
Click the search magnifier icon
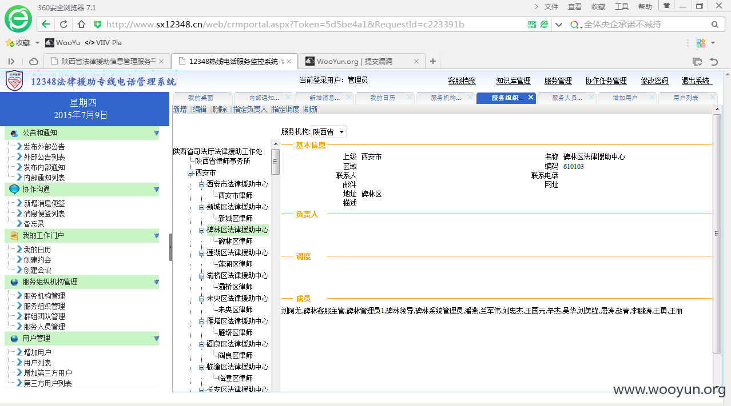[714, 25]
